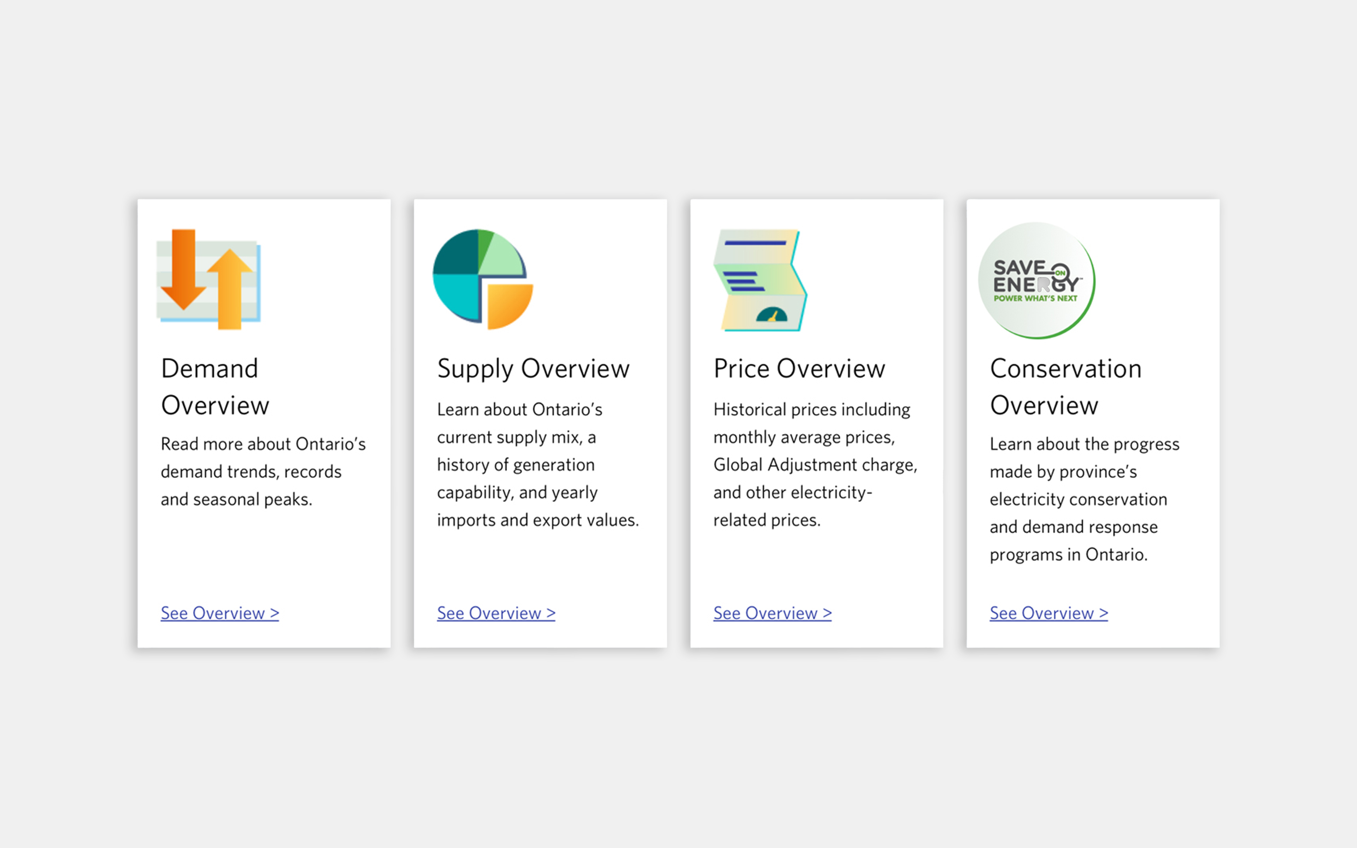This screenshot has height=848, width=1357.
Task: Click the current supply mix description
Action: pyautogui.click(x=538, y=464)
